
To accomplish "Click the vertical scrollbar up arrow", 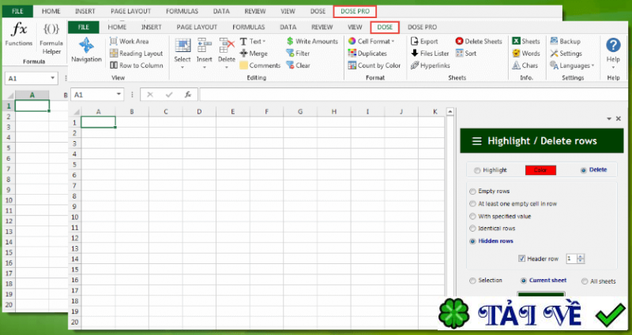I will (450, 112).
